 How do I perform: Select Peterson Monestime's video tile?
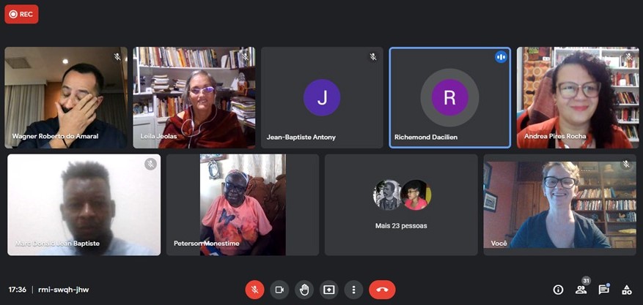click(x=243, y=205)
